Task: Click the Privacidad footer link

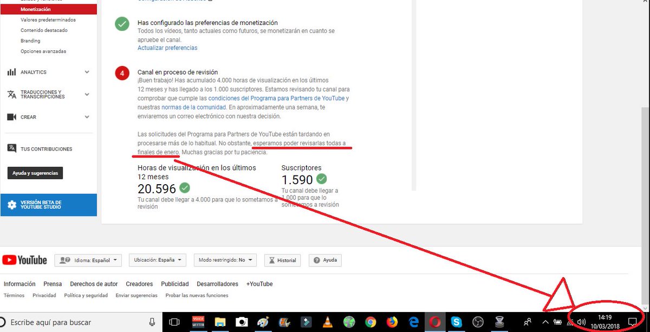Action: click(x=44, y=295)
